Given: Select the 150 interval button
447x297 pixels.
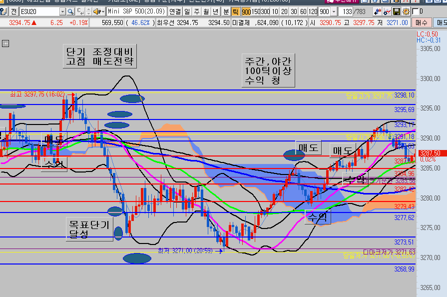Looking at the screenshot, I should point(256,11).
